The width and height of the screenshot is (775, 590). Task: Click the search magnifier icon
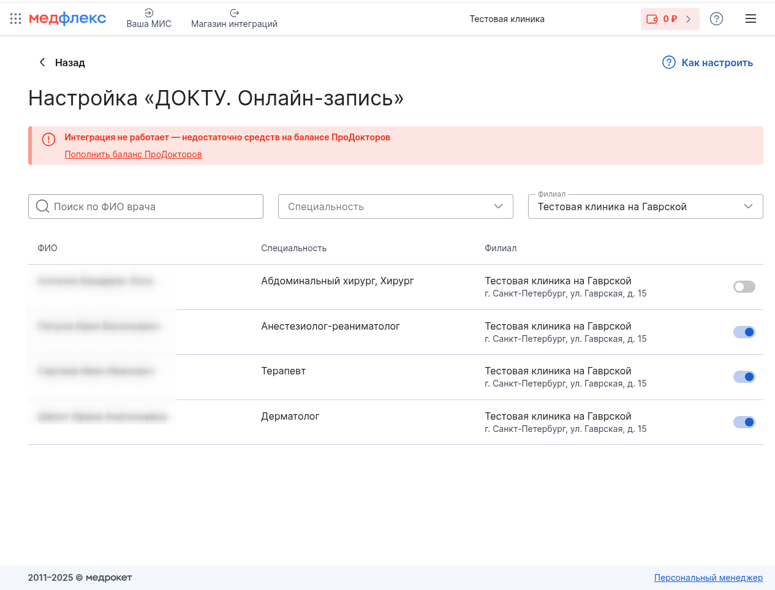(42, 206)
